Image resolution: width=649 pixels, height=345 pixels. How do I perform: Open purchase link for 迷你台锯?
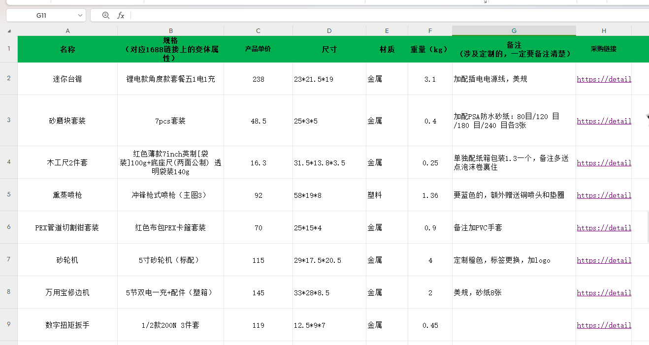604,79
